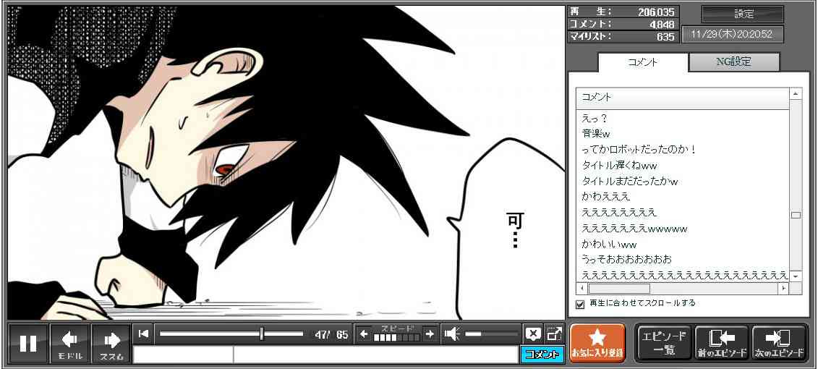Click the page progress slider handle

[x=262, y=334]
